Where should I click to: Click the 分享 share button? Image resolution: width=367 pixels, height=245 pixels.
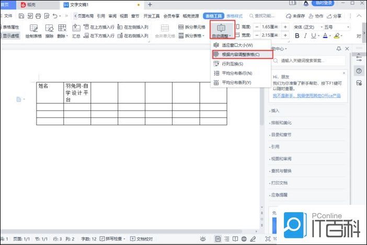tap(334, 16)
